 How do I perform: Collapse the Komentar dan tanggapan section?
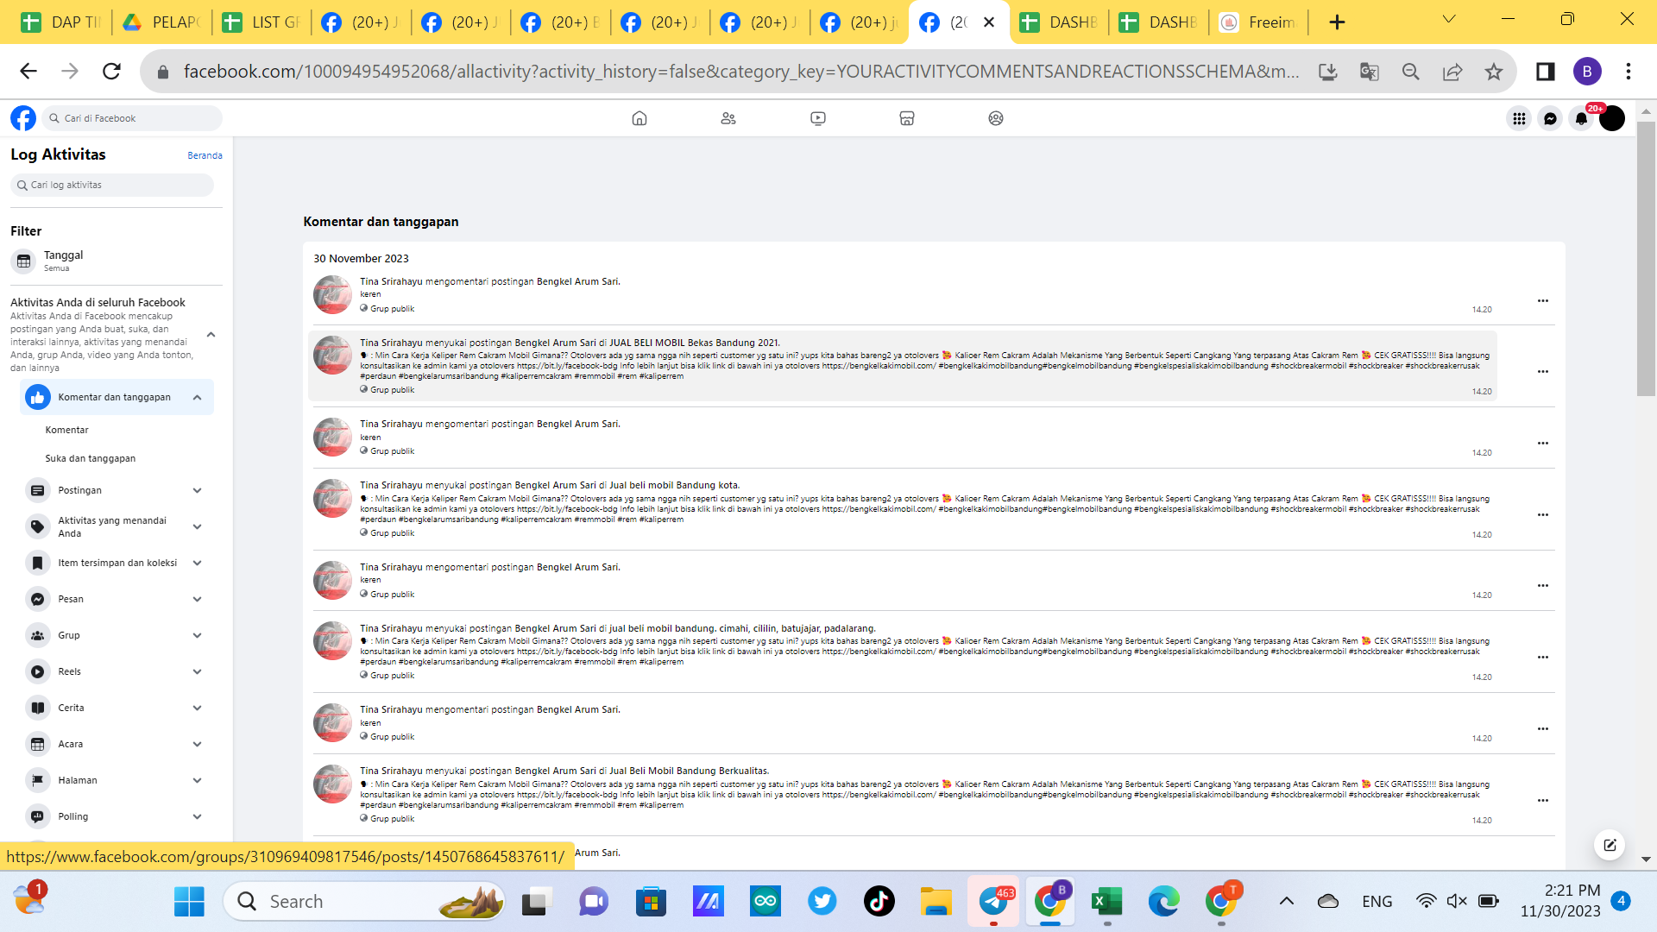pos(197,397)
